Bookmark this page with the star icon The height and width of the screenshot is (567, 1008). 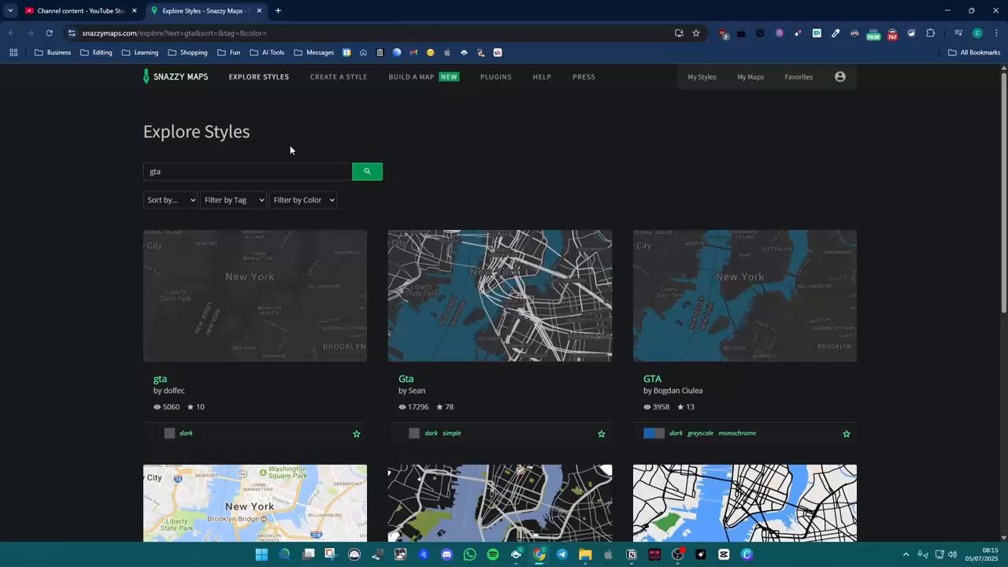coord(696,33)
